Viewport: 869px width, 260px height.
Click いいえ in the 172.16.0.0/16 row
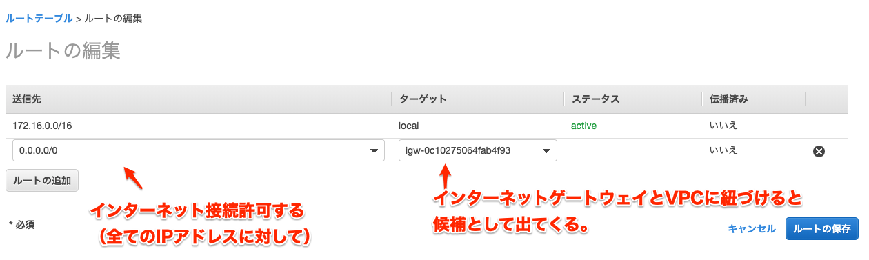click(723, 126)
